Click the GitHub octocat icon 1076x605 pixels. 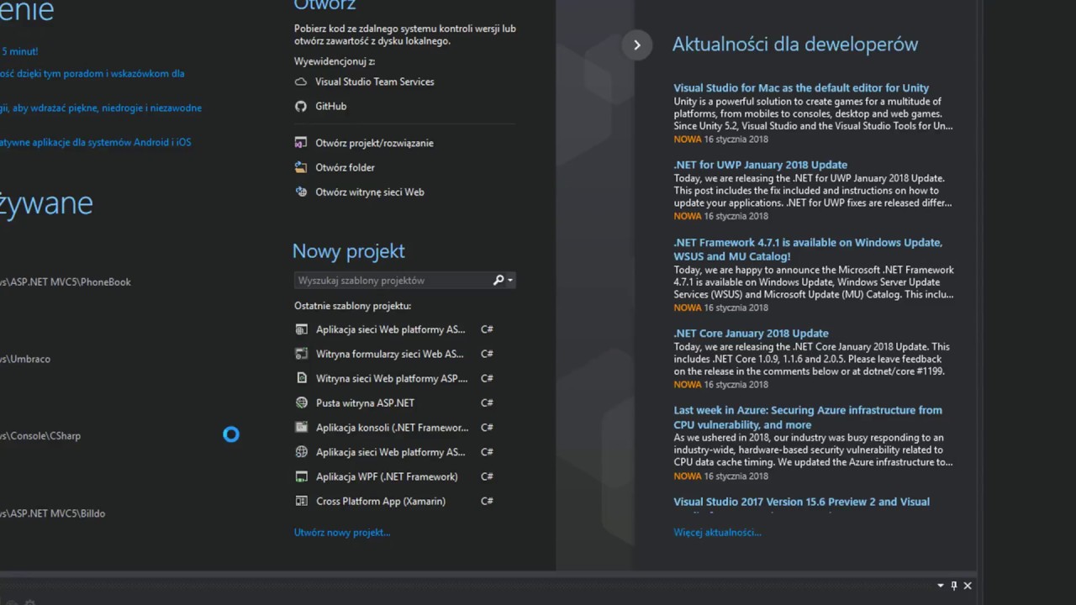(301, 106)
